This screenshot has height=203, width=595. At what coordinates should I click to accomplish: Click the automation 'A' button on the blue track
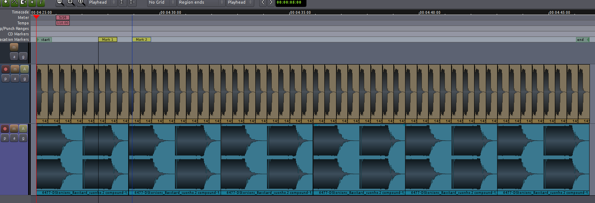23,129
